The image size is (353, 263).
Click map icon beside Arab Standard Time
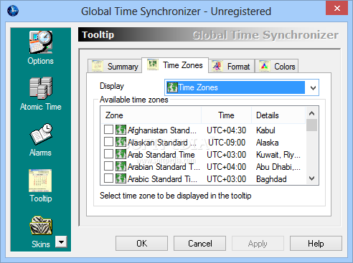(121, 154)
